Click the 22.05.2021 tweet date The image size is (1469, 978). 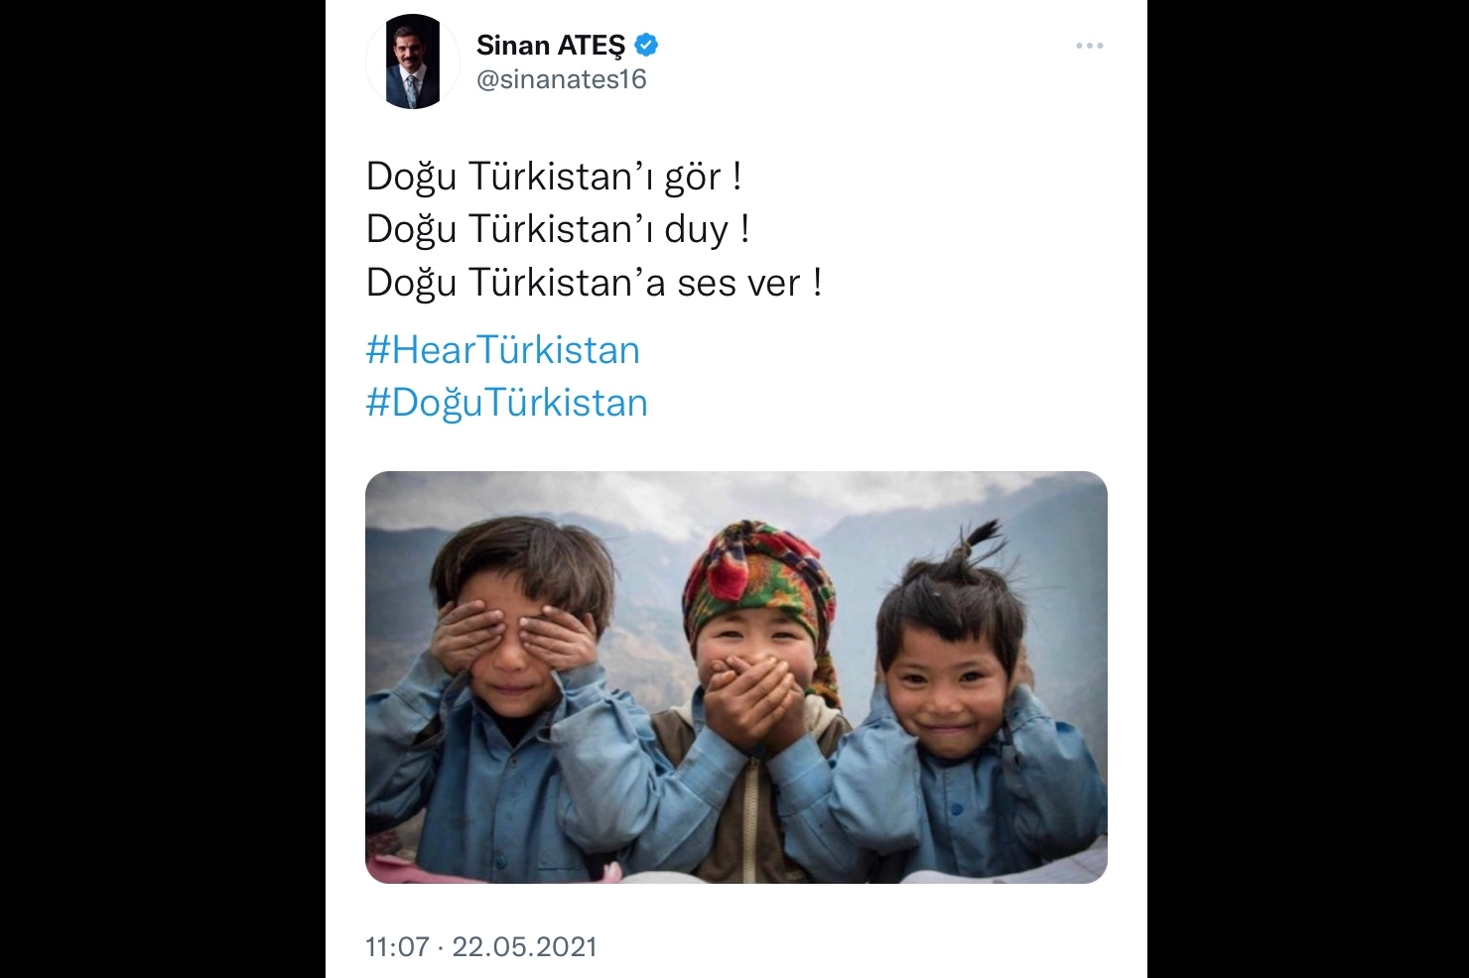(x=524, y=946)
